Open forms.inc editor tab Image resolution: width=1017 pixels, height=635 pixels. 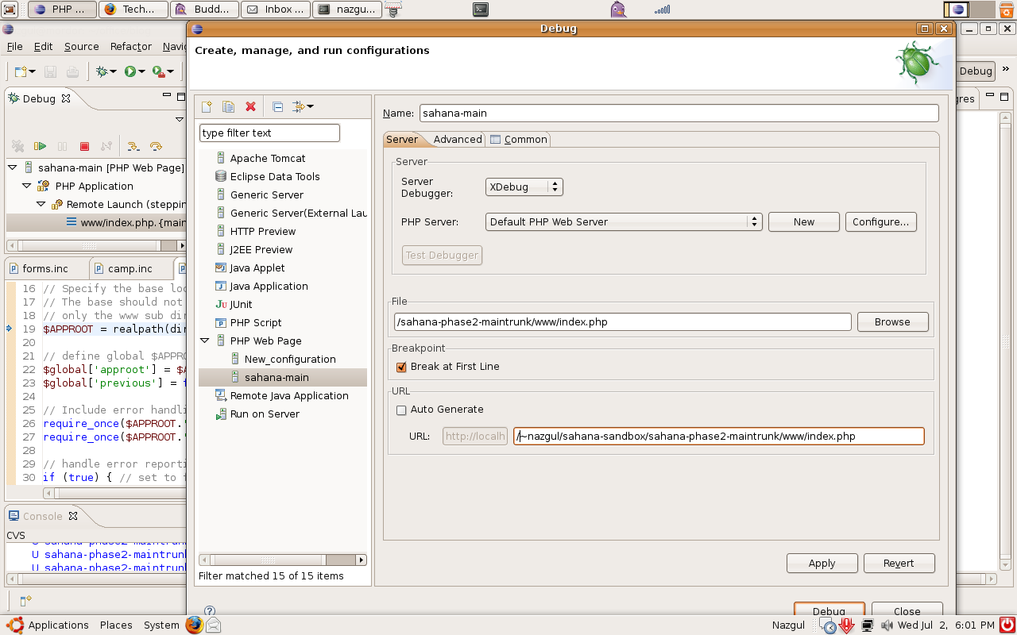coord(45,268)
